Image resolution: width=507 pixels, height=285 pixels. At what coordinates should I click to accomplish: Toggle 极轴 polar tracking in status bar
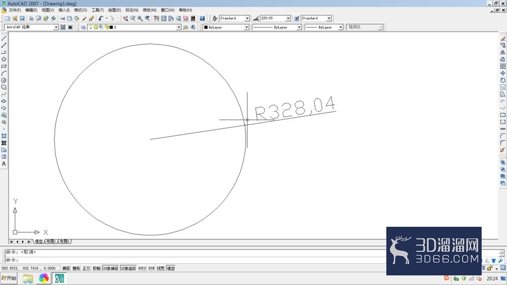pos(96,268)
